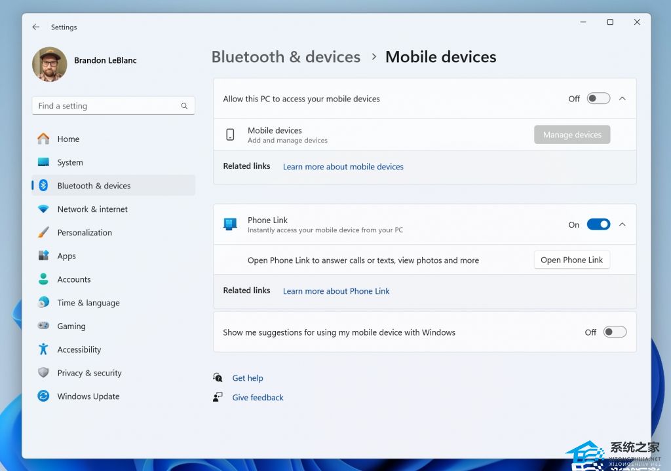Collapse the mobile devices access section chevron

(x=623, y=99)
